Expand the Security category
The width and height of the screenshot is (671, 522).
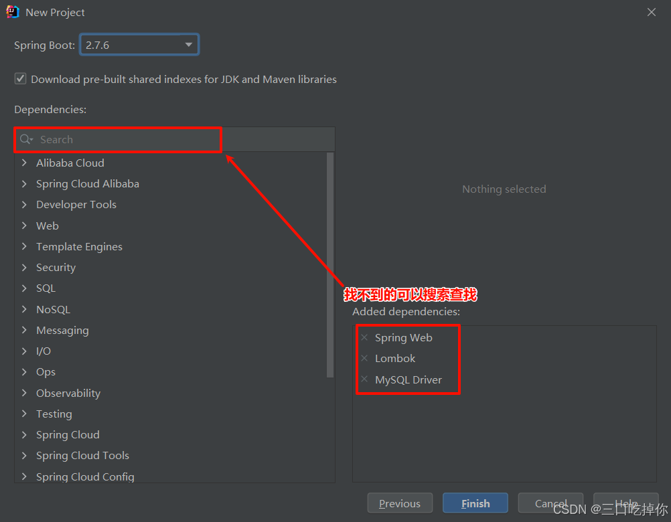point(24,268)
